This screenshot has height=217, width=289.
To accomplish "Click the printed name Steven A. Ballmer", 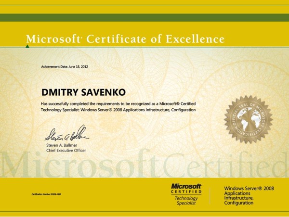I will coord(62,145).
